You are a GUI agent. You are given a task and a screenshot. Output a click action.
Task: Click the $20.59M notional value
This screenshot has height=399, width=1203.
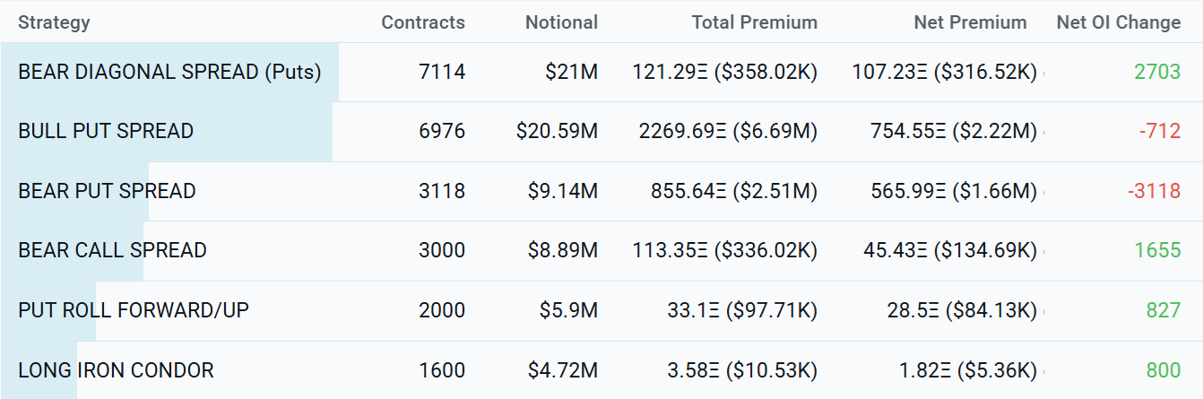point(557,131)
